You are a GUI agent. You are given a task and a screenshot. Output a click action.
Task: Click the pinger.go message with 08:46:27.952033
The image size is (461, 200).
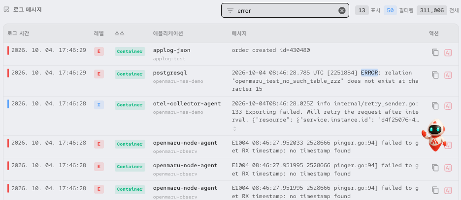click(x=325, y=147)
